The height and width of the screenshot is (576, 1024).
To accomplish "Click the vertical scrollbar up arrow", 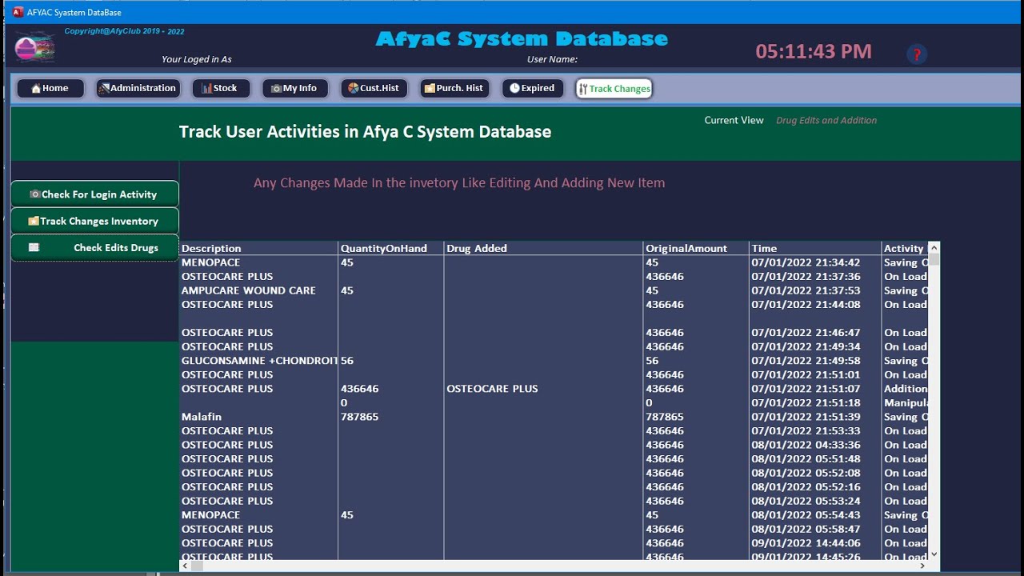I will (934, 247).
